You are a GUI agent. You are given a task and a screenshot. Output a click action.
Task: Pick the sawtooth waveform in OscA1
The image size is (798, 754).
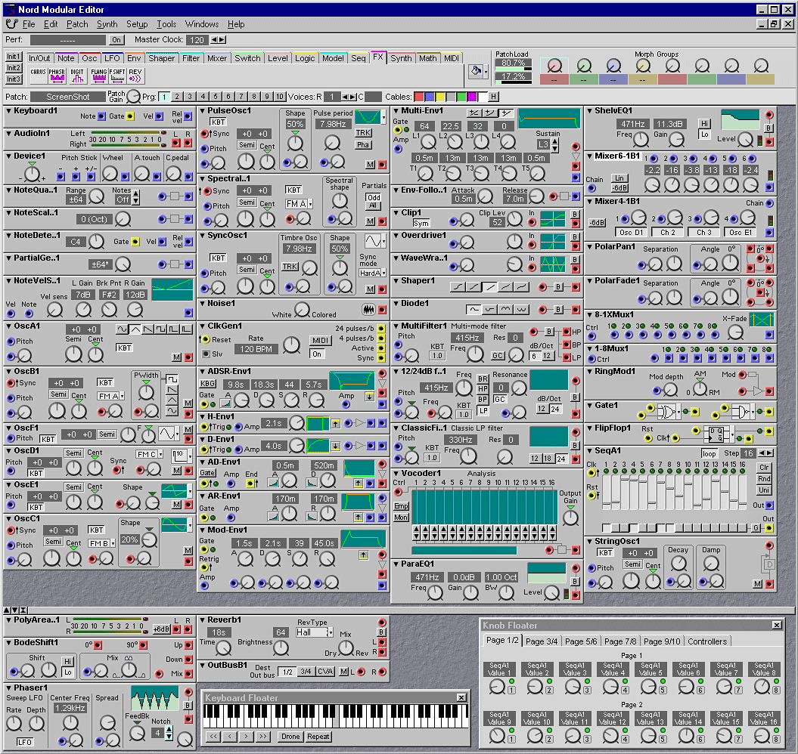click(147, 329)
